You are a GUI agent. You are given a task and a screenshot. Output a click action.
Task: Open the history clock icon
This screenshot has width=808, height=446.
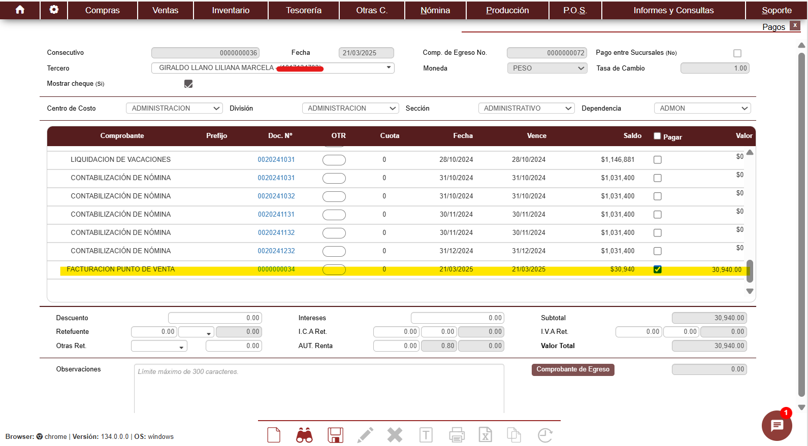(545, 435)
